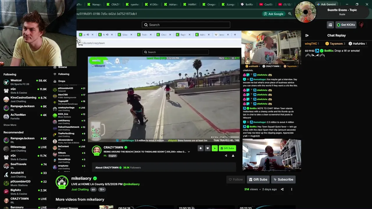Click the verified badge next to mikeliaory's name
The height and width of the screenshot is (209, 372).
point(95,179)
